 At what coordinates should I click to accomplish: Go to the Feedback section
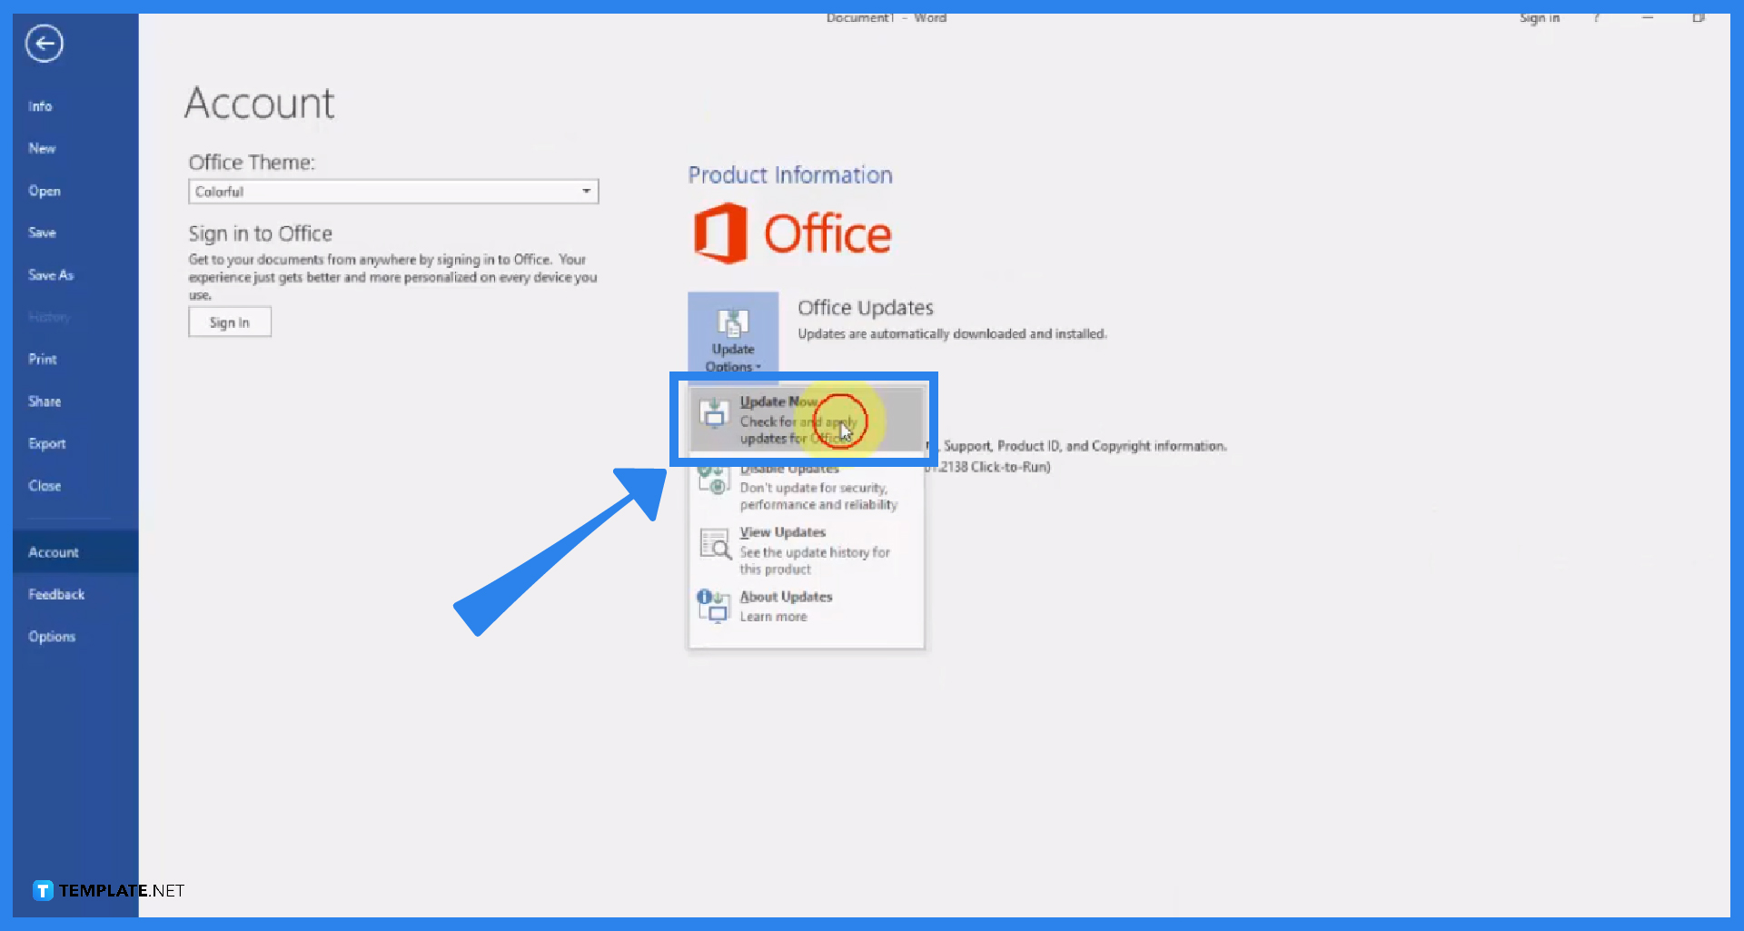(55, 594)
